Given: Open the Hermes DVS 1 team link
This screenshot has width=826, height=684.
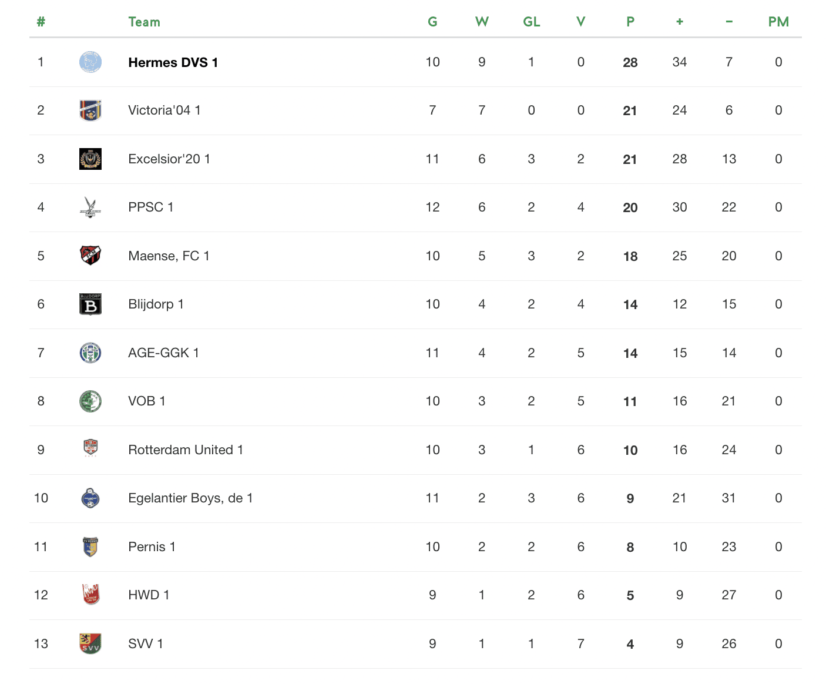Looking at the screenshot, I should (x=173, y=62).
